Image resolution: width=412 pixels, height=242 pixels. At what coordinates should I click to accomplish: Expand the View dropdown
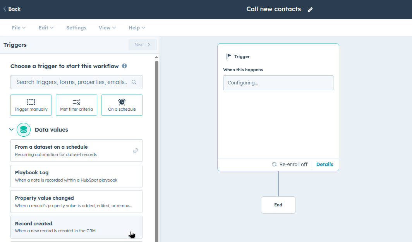coord(107,27)
